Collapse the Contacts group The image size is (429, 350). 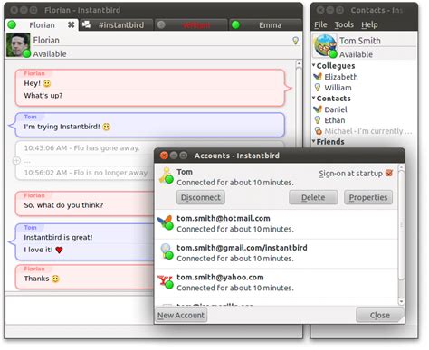[x=314, y=98]
